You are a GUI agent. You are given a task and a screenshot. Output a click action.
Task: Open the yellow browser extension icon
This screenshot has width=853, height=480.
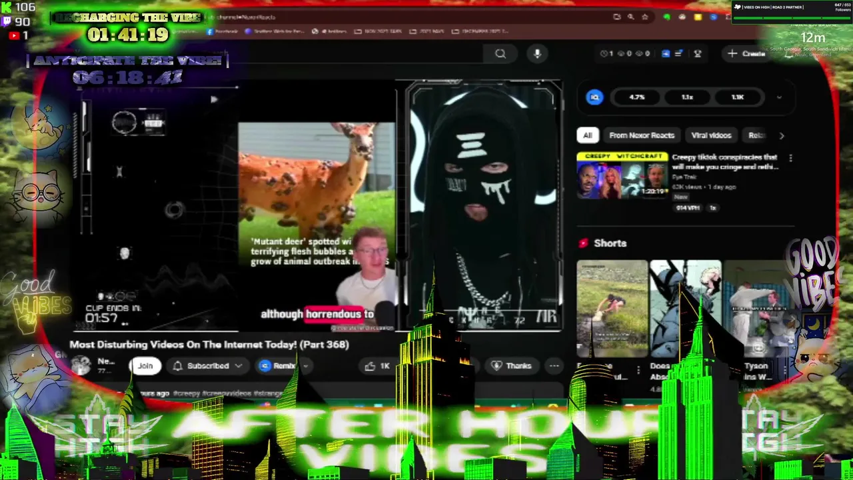point(698,17)
